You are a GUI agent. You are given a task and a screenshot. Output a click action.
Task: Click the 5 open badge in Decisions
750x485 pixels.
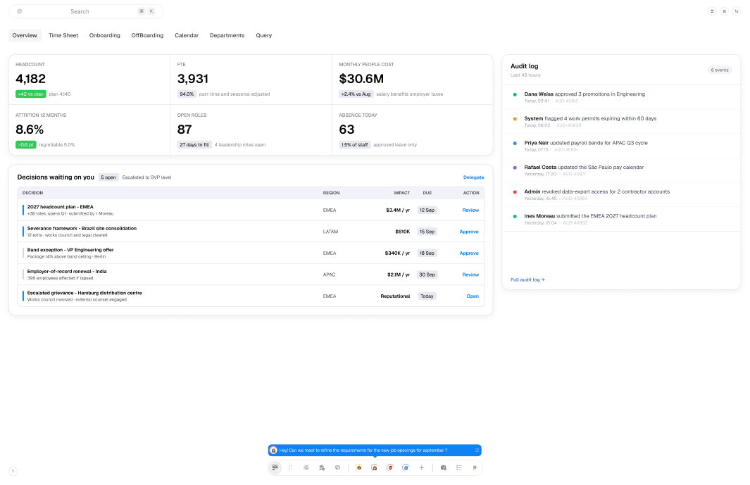(108, 177)
